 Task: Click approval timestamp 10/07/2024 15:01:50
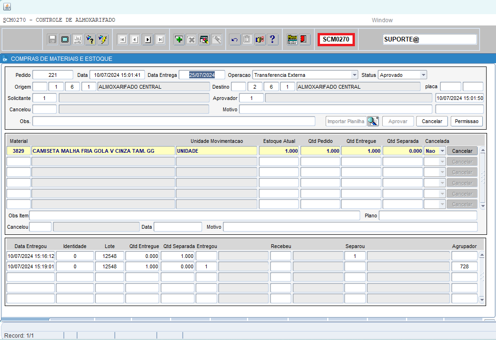point(460,98)
